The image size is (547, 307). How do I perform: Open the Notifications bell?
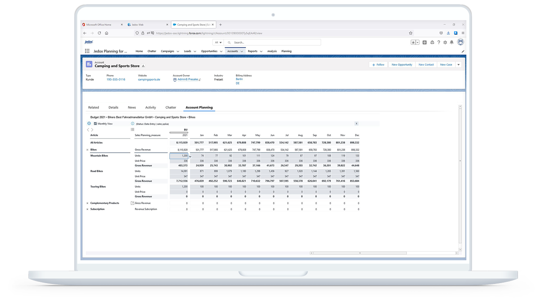[452, 42]
